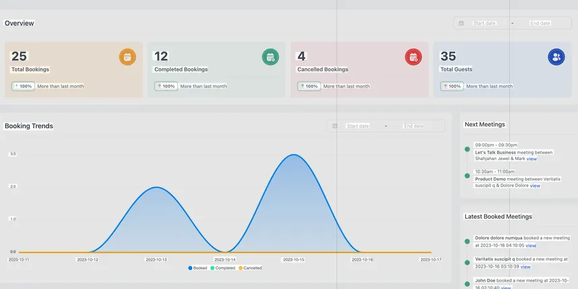Click the Booking Trends heading
The image size is (578, 289).
point(29,126)
